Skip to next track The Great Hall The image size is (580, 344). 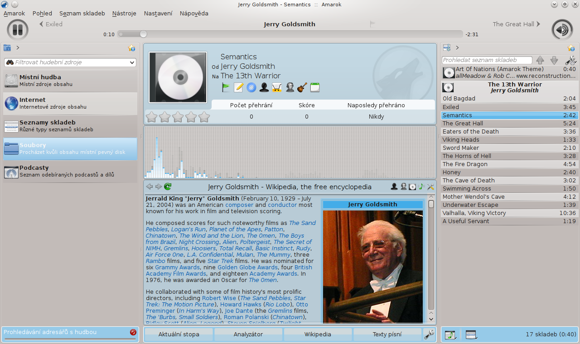[517, 24]
